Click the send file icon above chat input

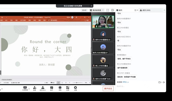click(x=160, y=82)
